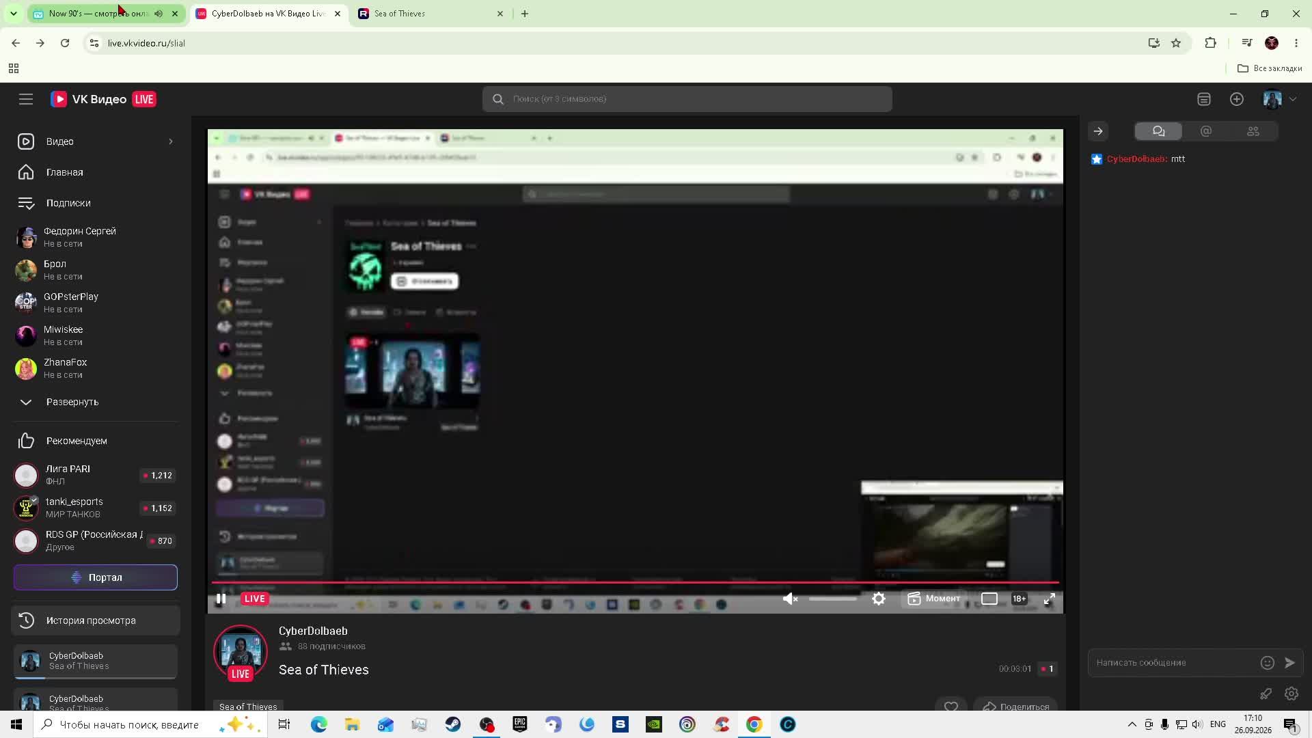Open Epic Games launcher from the taskbar

click(520, 724)
